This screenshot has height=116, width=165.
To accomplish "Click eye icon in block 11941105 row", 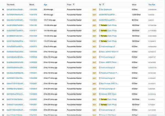I will point(3,25).
